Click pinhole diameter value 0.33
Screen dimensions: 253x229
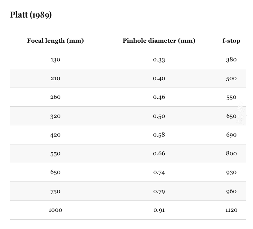click(159, 59)
